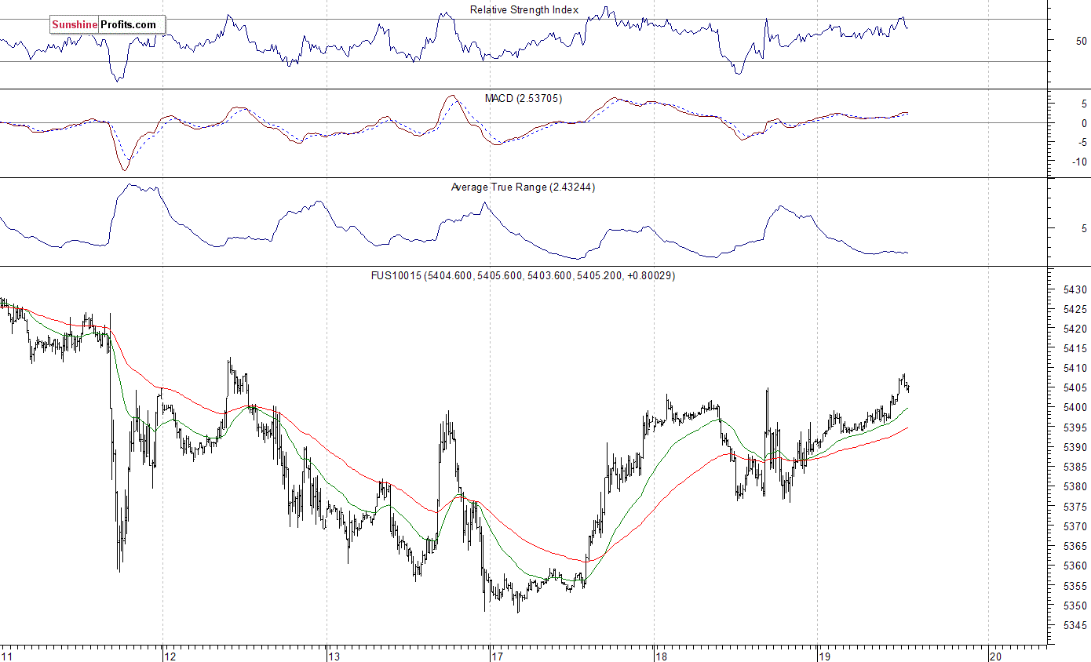The height and width of the screenshot is (662, 1091).
Task: Click date label 18 on time axis
Action: tap(661, 655)
